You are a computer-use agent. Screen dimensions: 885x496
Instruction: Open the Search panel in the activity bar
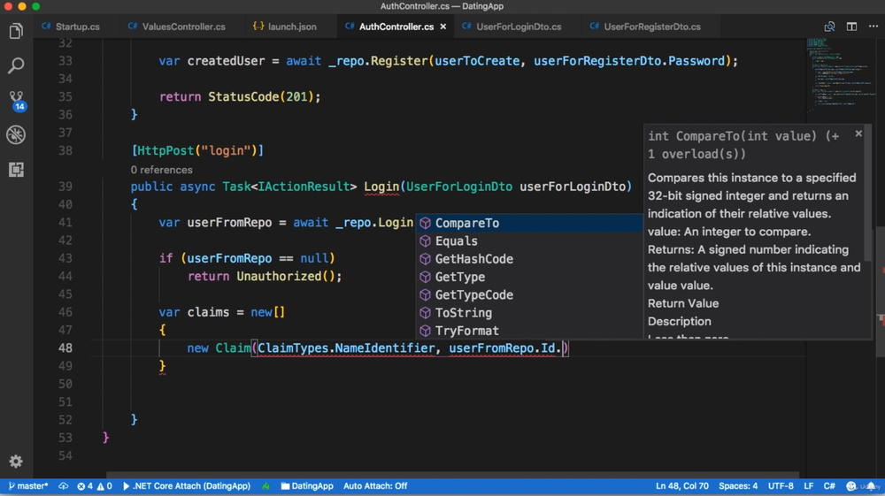(x=16, y=65)
